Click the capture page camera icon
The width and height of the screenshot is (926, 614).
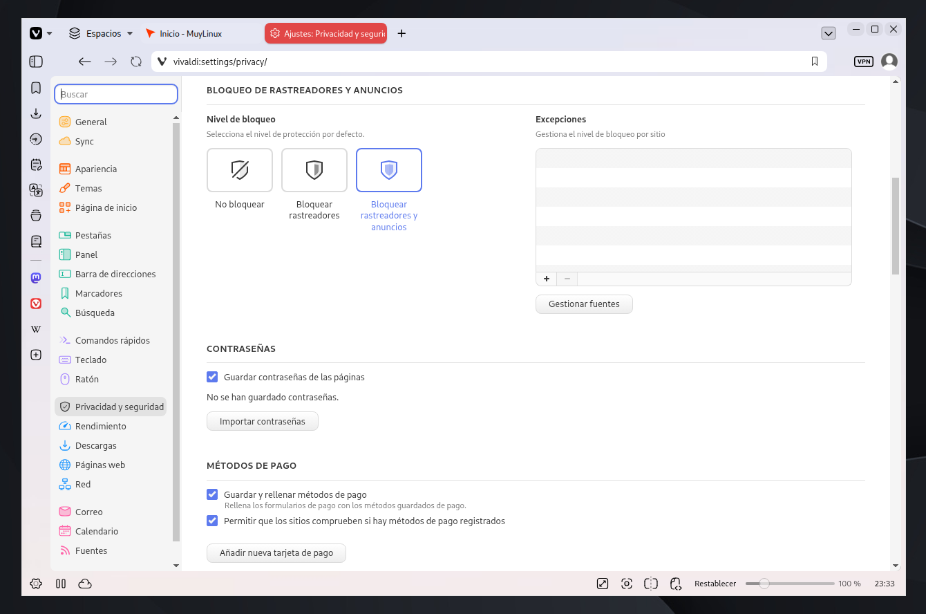click(x=627, y=584)
